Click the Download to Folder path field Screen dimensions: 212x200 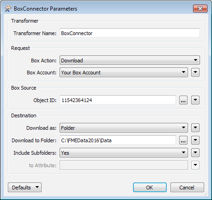pos(118,140)
